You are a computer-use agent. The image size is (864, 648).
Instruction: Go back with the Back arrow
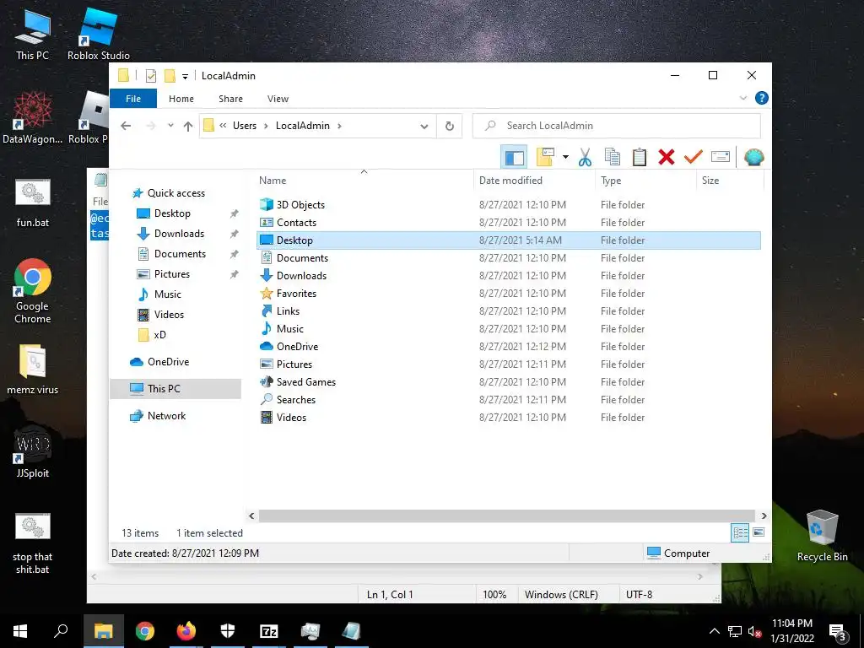[x=127, y=126]
